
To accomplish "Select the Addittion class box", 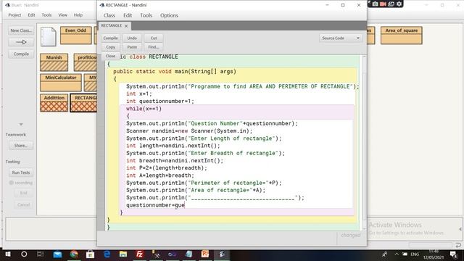I will [x=54, y=103].
